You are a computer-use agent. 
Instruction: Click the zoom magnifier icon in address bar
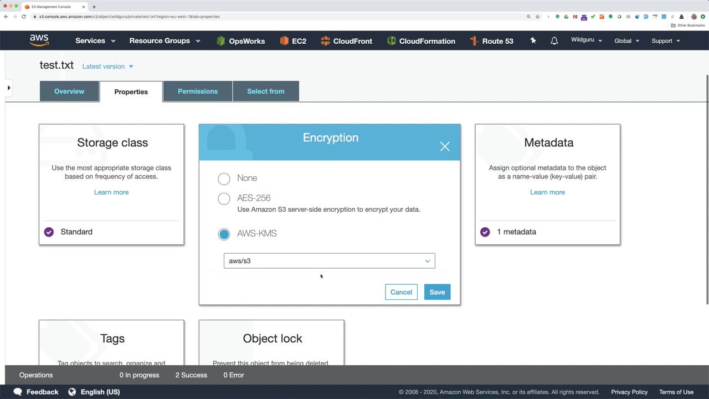coord(528,17)
